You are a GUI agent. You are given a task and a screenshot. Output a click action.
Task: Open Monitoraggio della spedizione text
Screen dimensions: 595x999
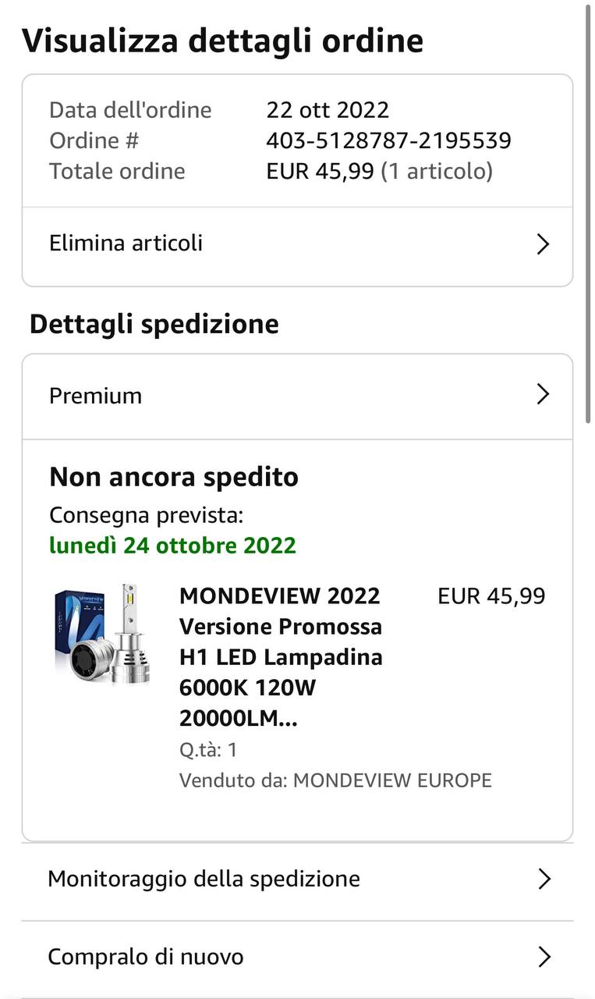pos(204,879)
